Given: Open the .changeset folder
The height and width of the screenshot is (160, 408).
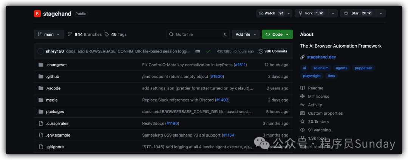Looking at the screenshot, I should (56, 65).
